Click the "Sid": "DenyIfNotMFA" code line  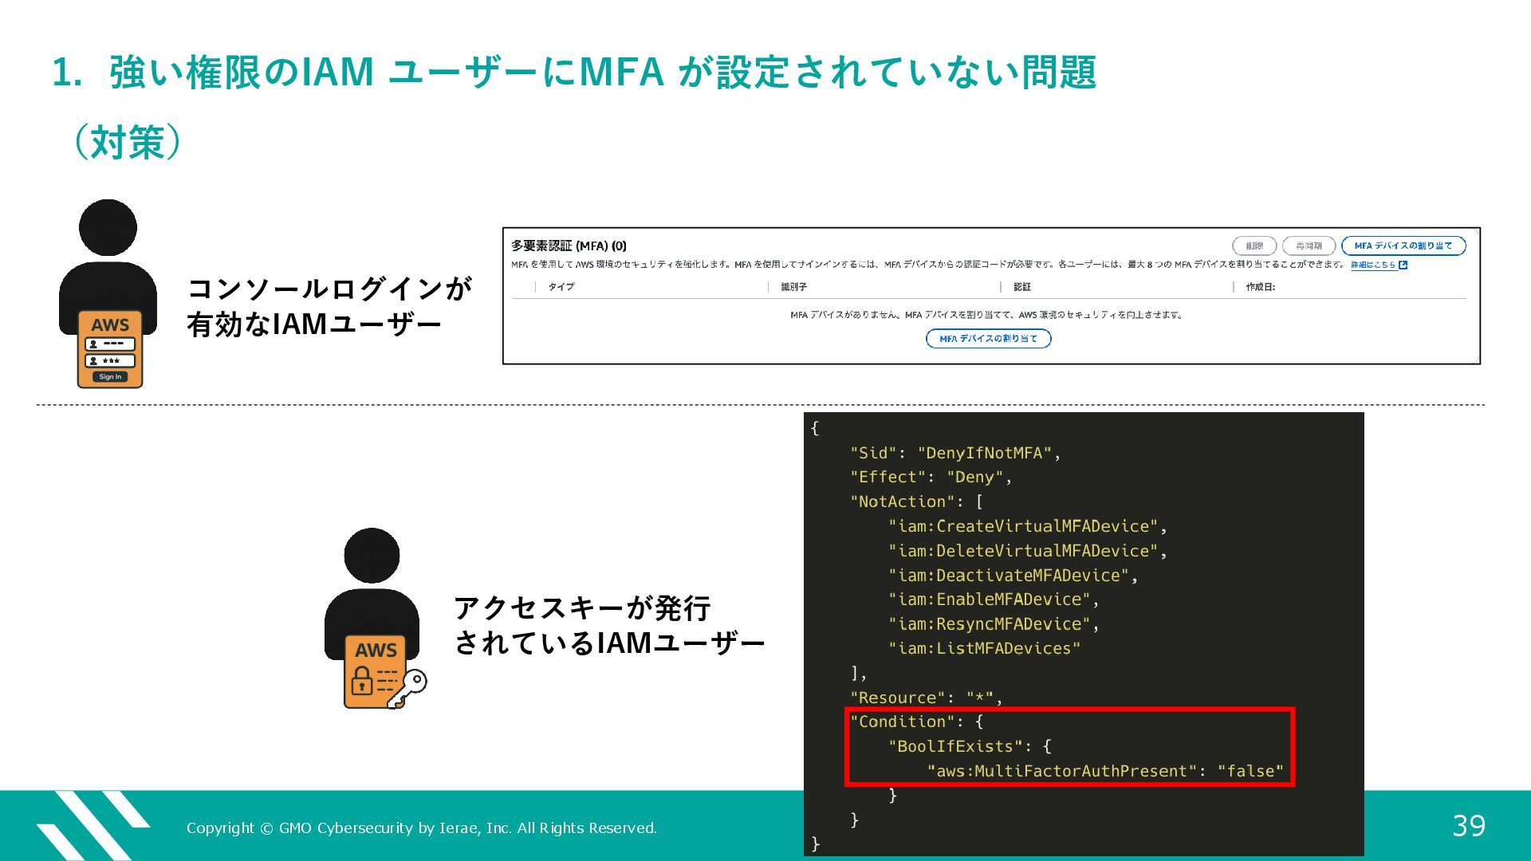pyautogui.click(x=954, y=453)
